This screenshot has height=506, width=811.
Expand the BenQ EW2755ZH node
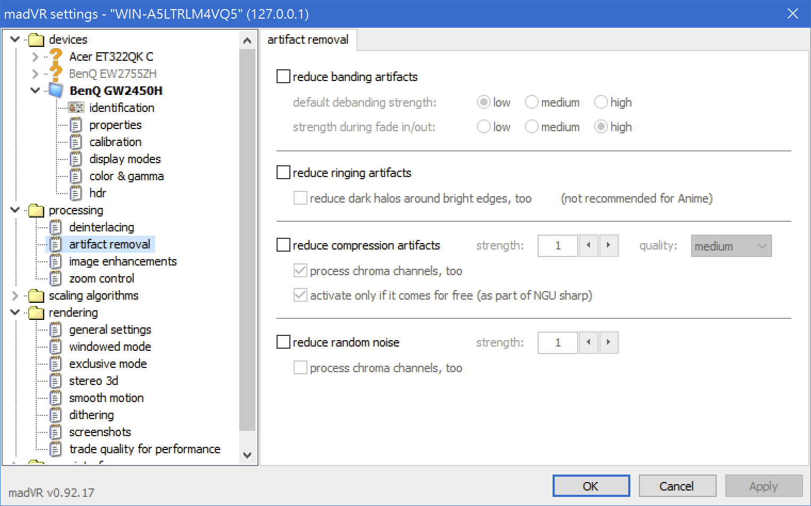click(35, 74)
